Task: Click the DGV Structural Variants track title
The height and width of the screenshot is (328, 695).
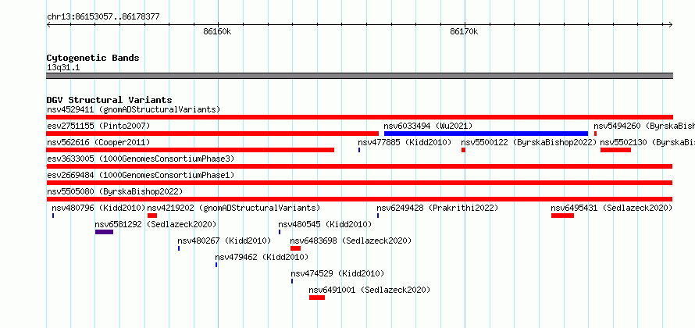Action: click(109, 100)
